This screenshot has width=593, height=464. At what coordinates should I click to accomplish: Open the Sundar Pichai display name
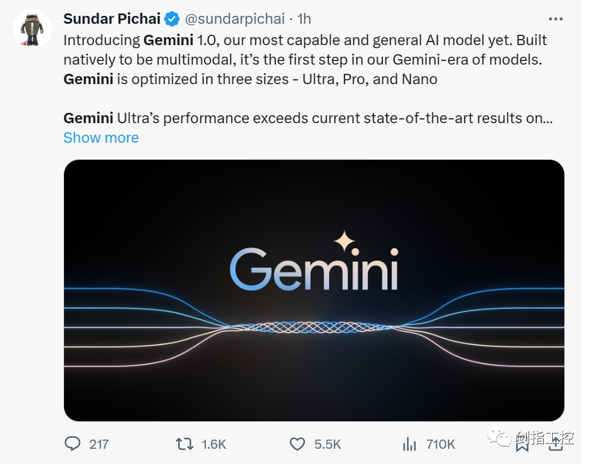[x=112, y=19]
